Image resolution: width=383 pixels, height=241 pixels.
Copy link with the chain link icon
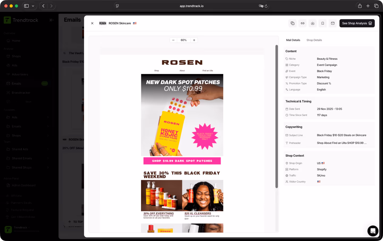(x=303, y=23)
